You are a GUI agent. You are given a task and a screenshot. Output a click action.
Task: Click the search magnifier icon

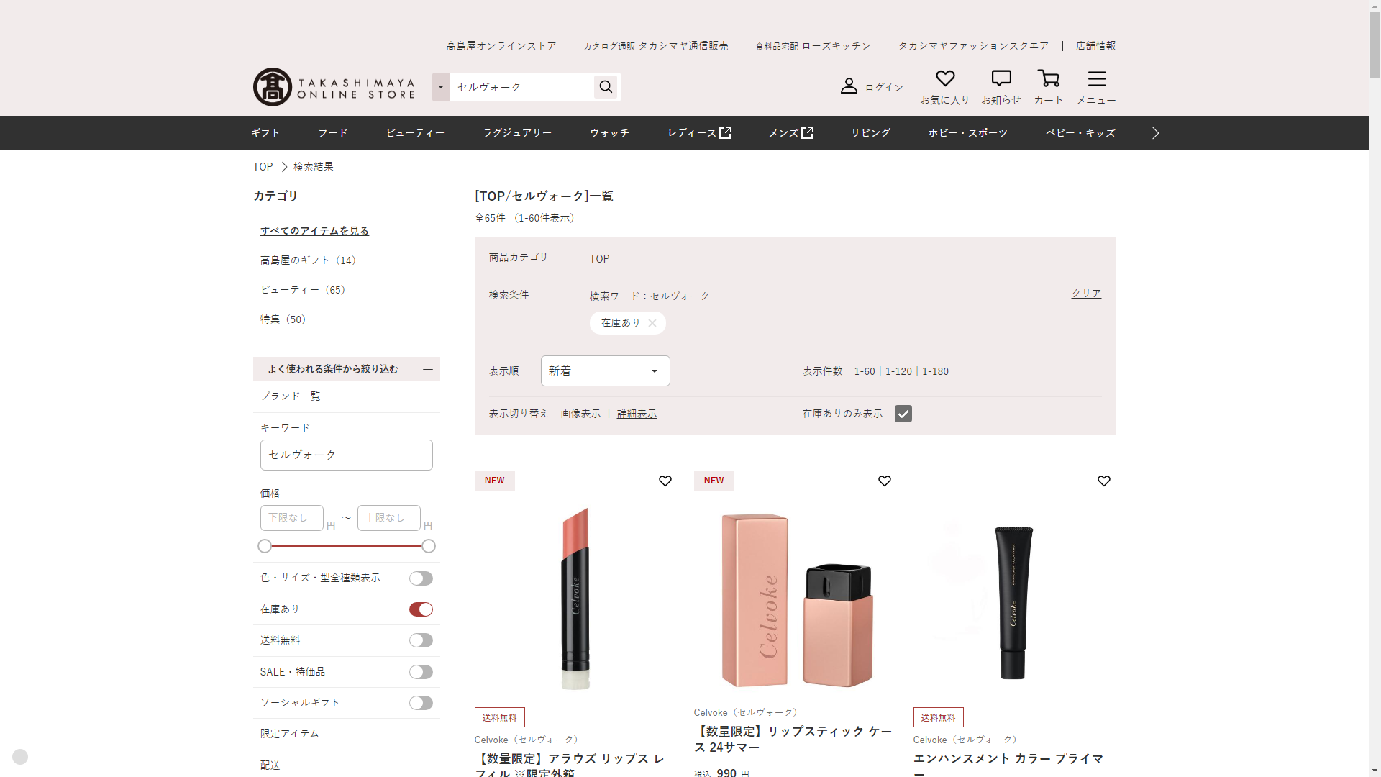pos(606,87)
